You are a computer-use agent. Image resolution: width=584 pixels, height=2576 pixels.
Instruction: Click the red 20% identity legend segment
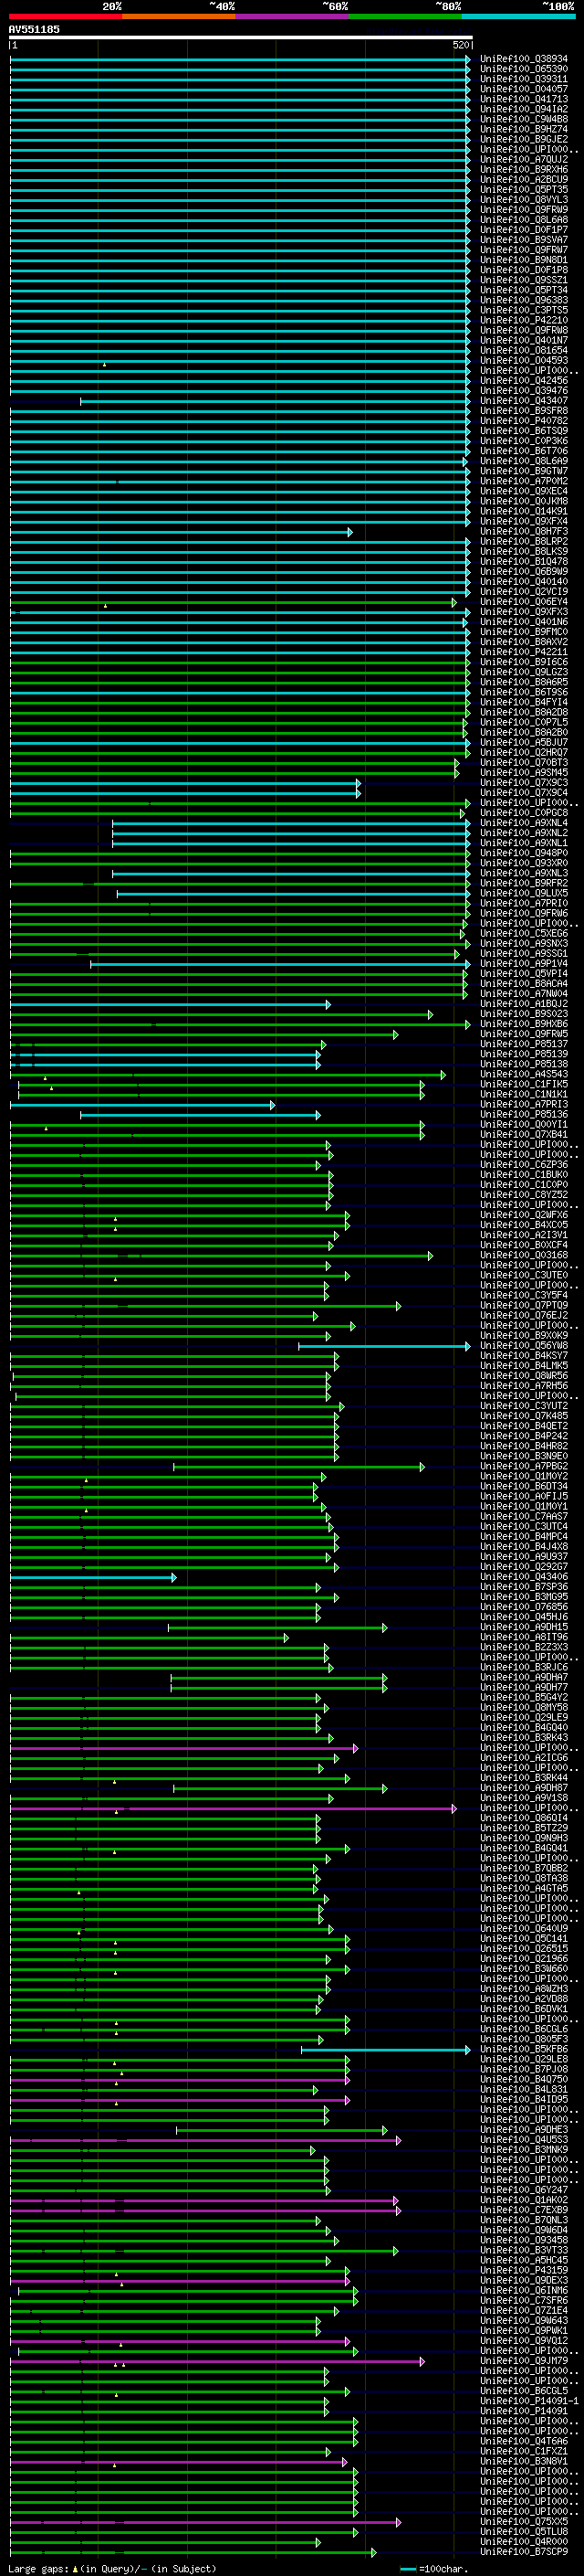point(65,16)
